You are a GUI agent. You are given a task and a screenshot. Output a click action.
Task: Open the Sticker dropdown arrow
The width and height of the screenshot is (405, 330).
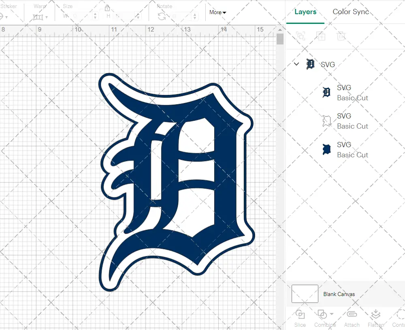point(6,17)
